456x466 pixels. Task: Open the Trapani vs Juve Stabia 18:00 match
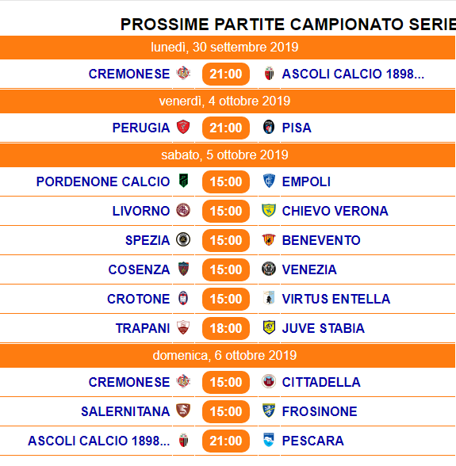(226, 328)
